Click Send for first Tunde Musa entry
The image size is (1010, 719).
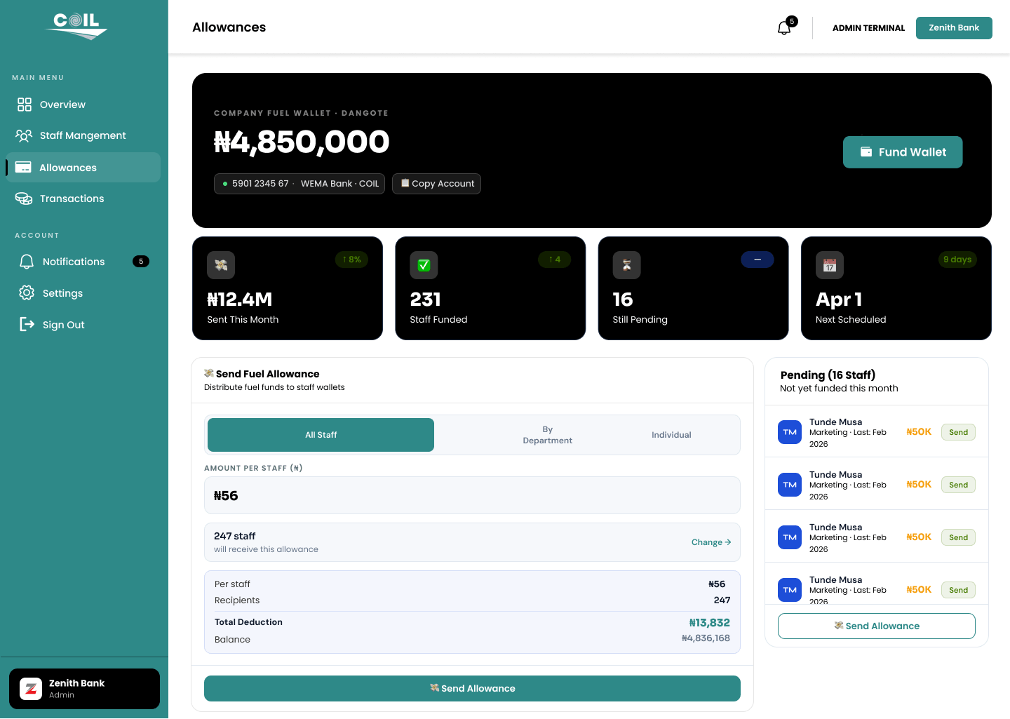pos(958,432)
